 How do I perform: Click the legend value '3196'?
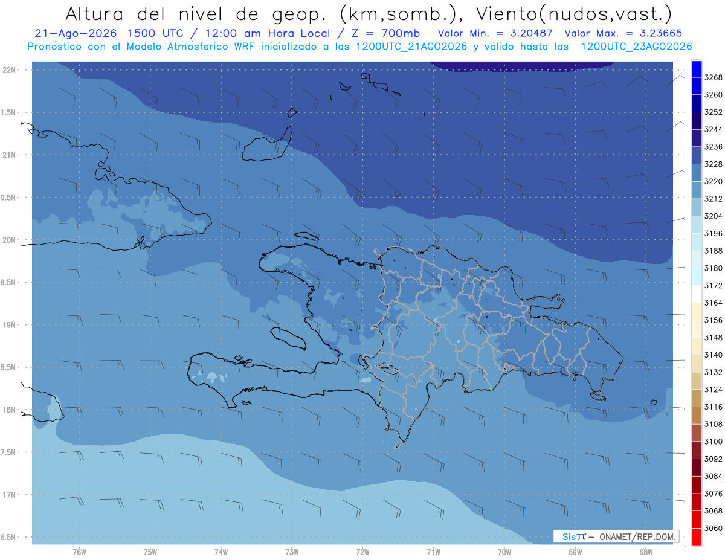[x=714, y=233]
